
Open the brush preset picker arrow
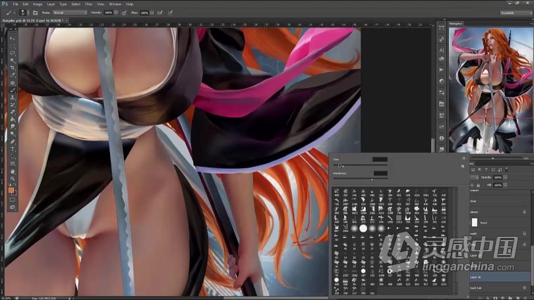click(28, 13)
